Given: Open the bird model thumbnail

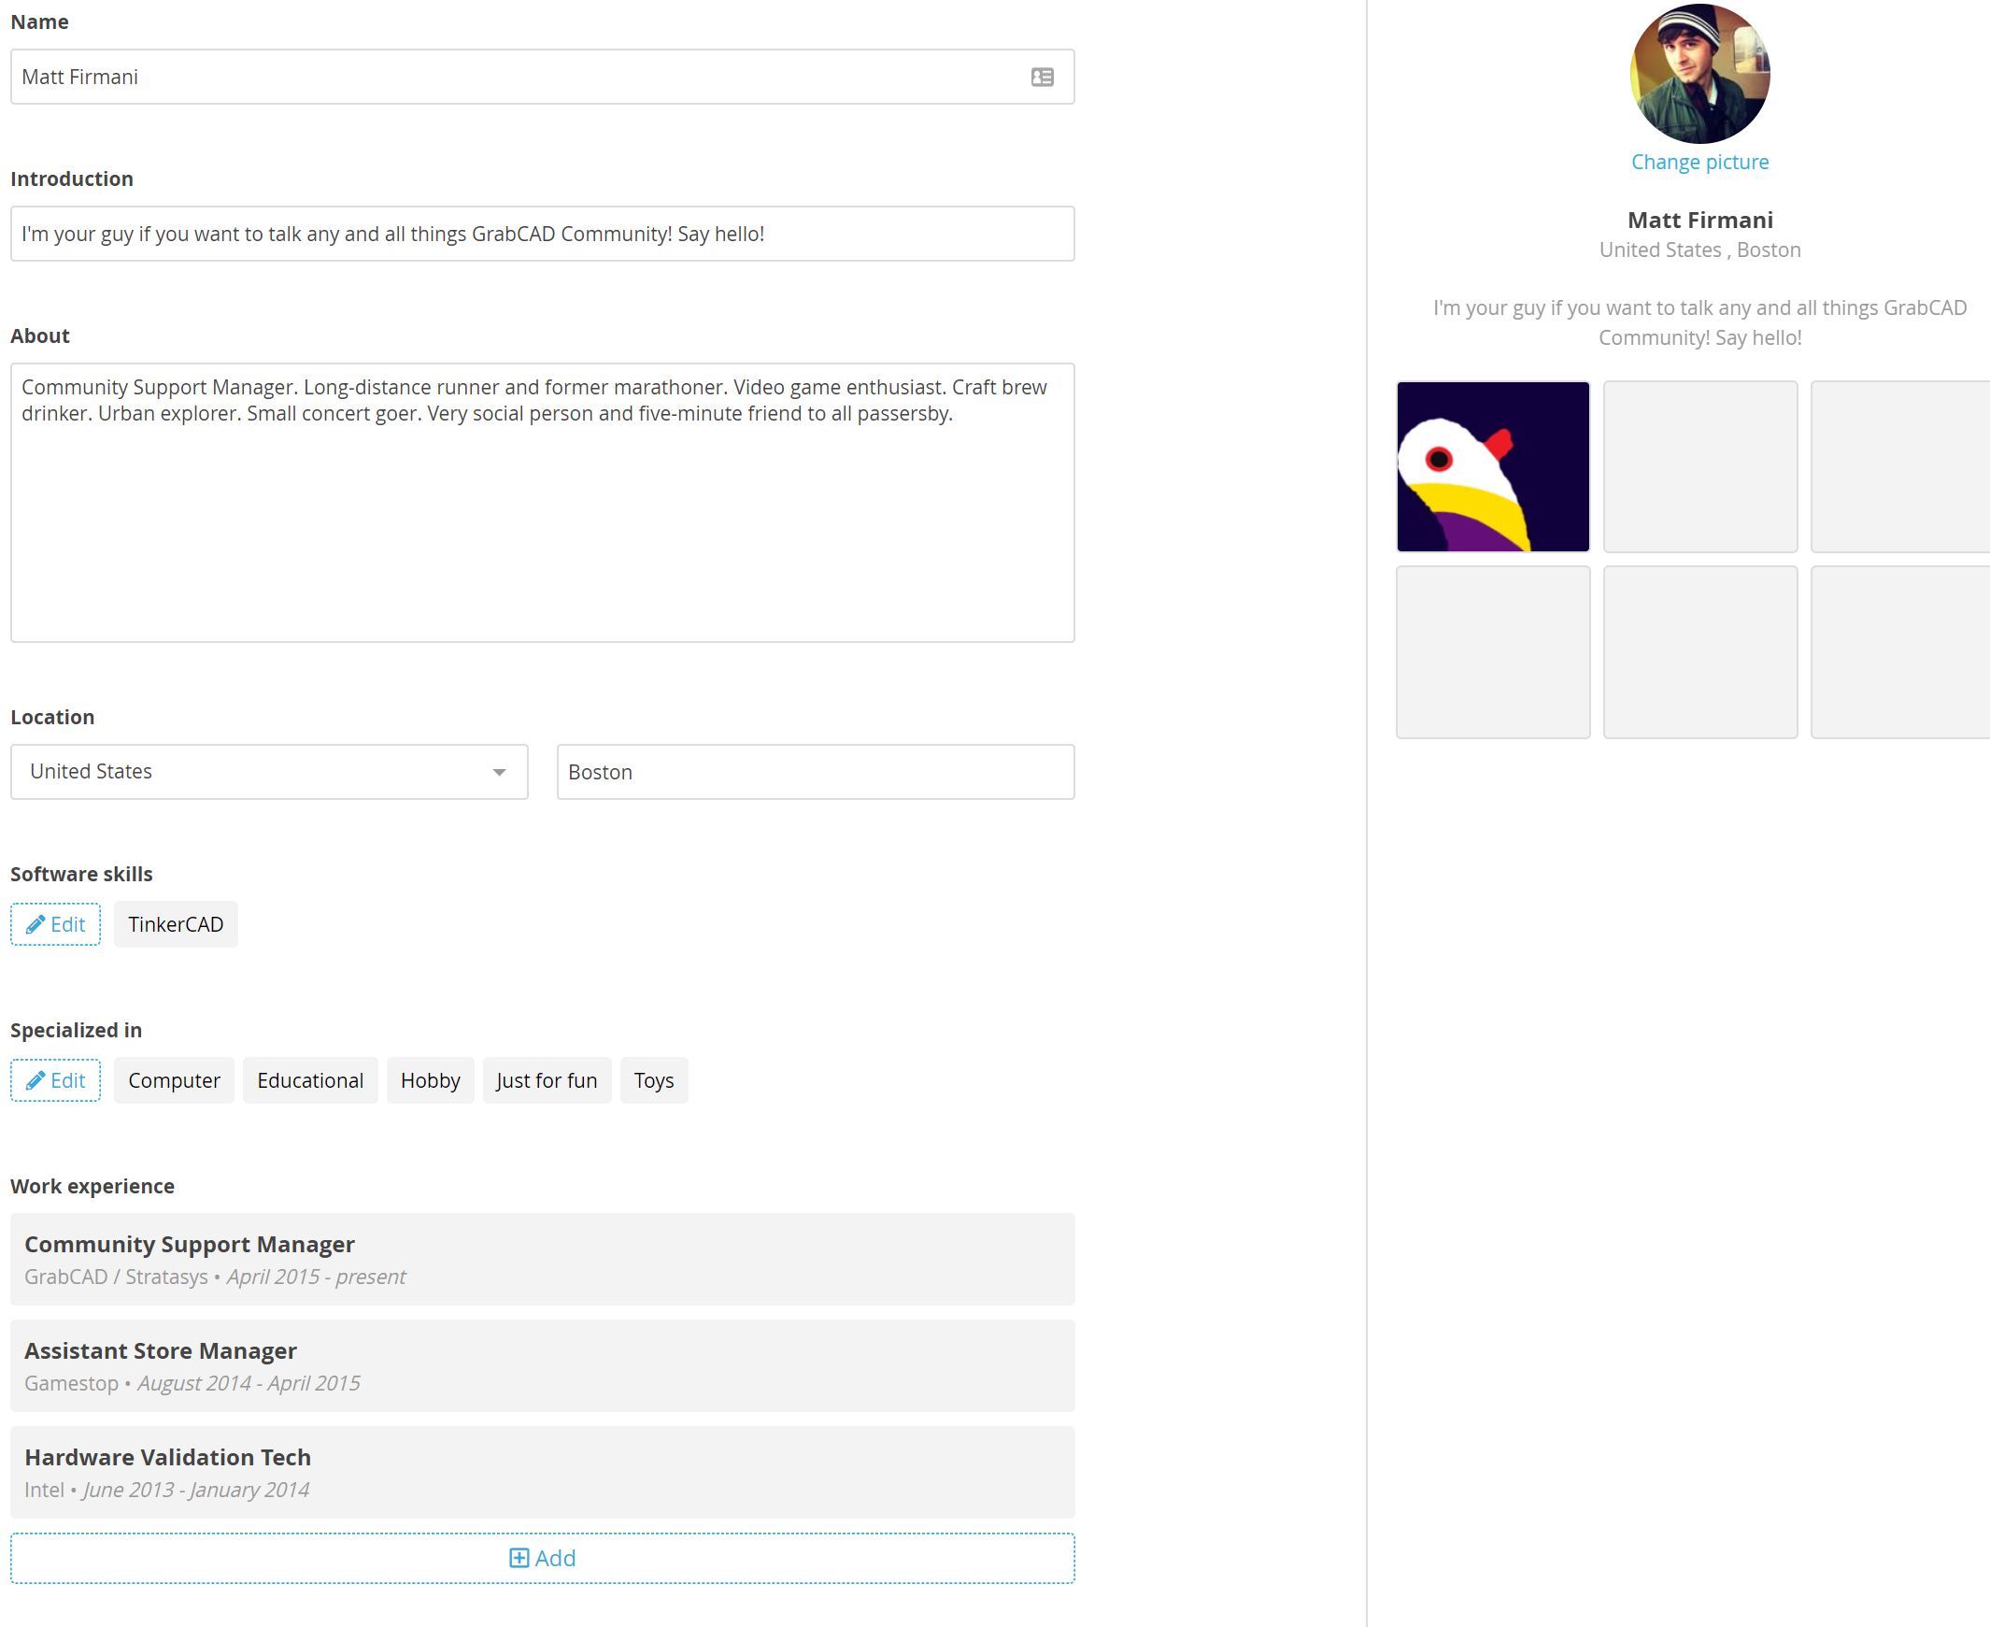Looking at the screenshot, I should (1493, 466).
